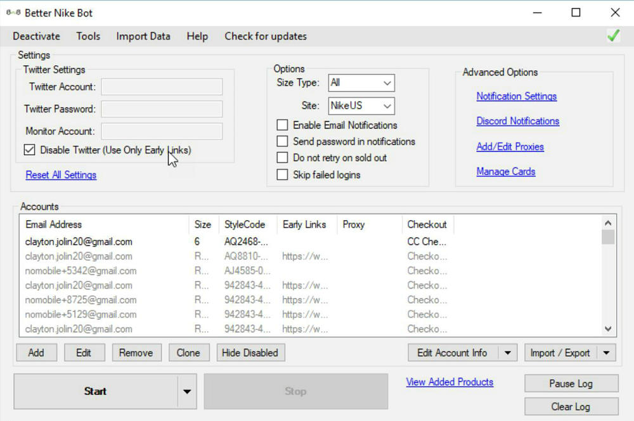Viewport: 634px width, 421px height.
Task: Open Discord Notifications link
Action: [x=517, y=121]
